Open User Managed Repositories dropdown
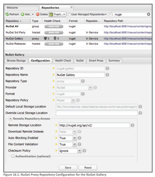Image resolution: width=155 pixels, height=177 pixels. [87, 14]
